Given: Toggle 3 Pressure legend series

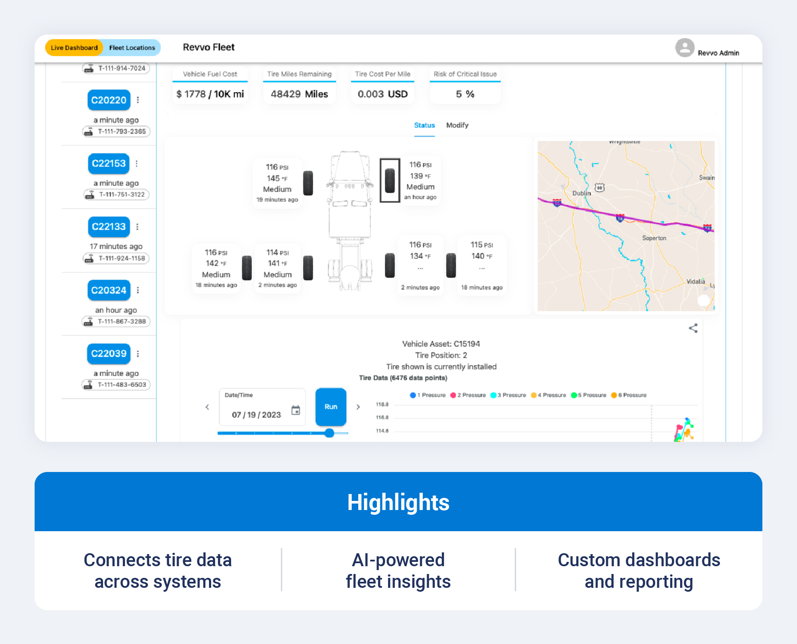Looking at the screenshot, I should (x=508, y=395).
